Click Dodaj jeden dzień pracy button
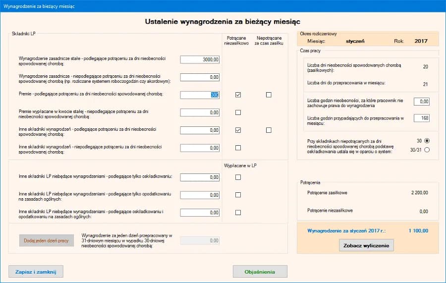This screenshot has width=446, height=283. [x=46, y=240]
